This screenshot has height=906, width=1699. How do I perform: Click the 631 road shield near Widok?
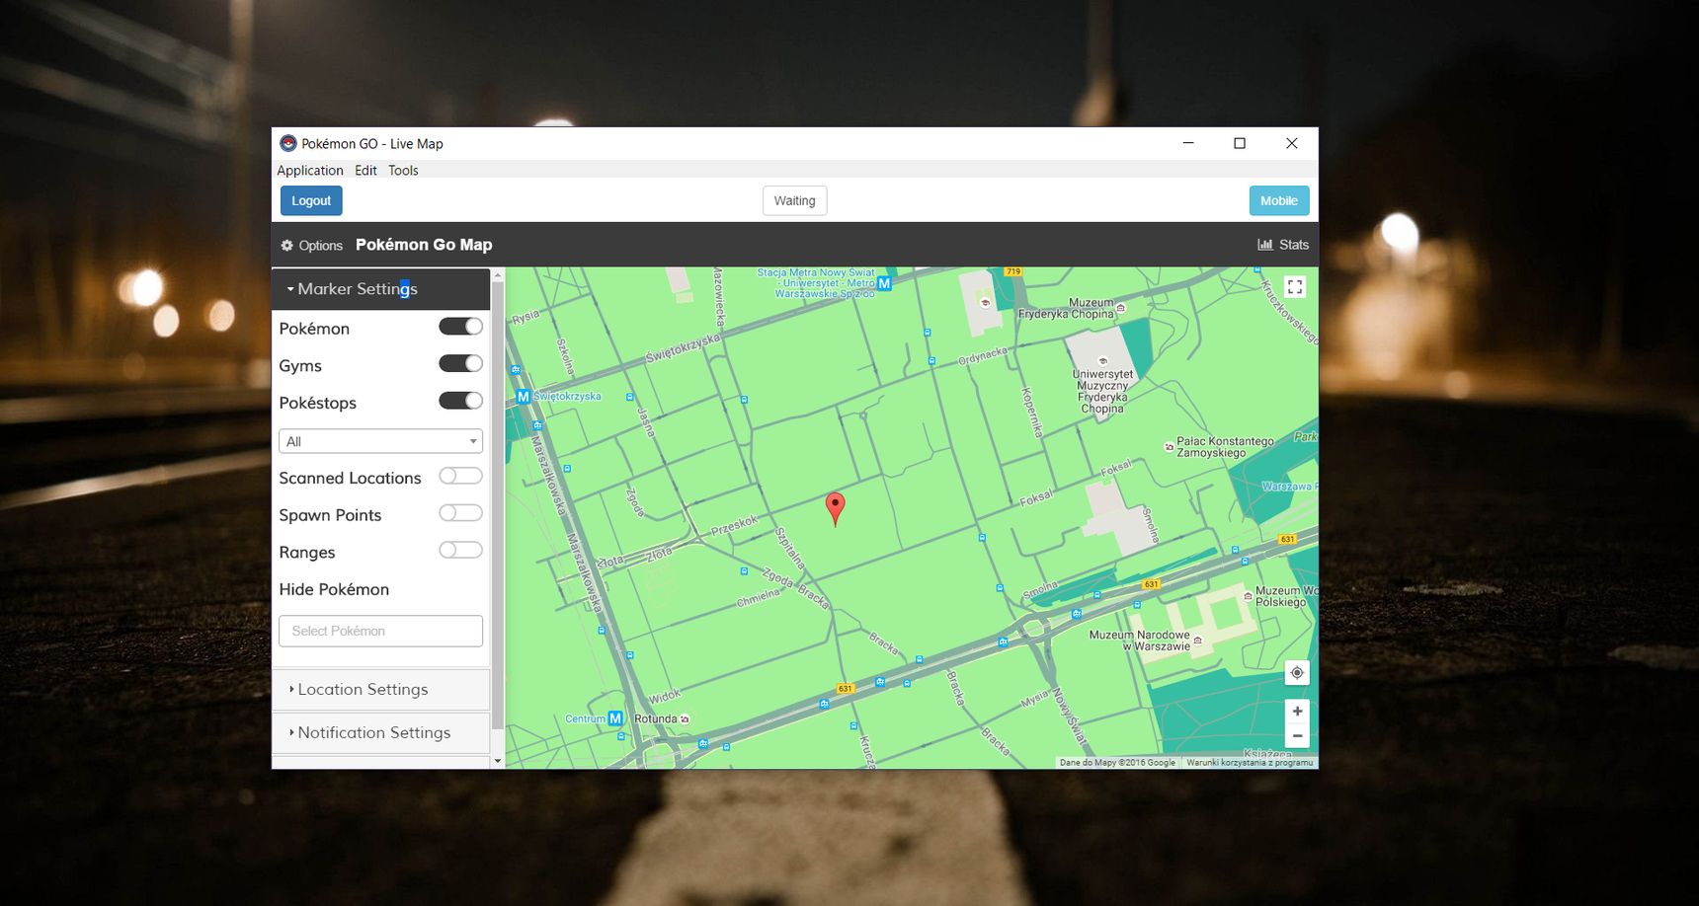pos(845,688)
